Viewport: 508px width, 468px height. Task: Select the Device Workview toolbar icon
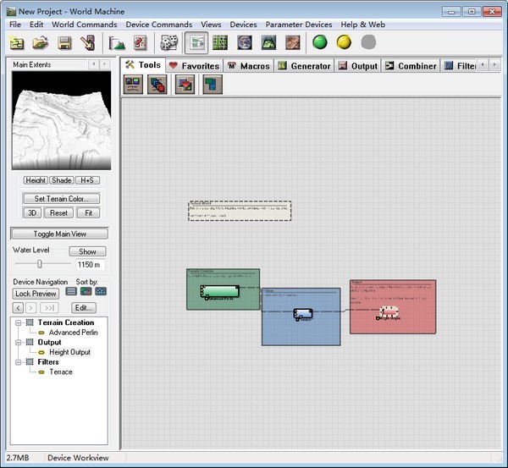click(x=196, y=42)
